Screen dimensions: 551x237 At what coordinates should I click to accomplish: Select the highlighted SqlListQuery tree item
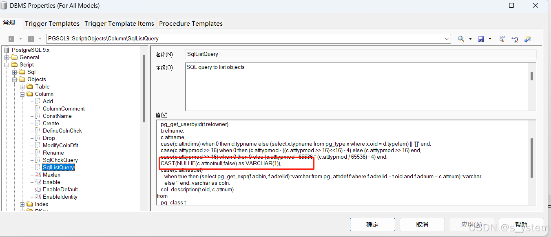[x=58, y=167]
